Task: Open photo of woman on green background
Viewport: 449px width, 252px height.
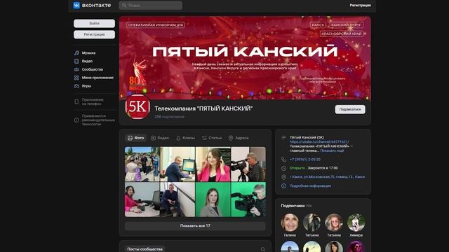Action: tap(213, 199)
